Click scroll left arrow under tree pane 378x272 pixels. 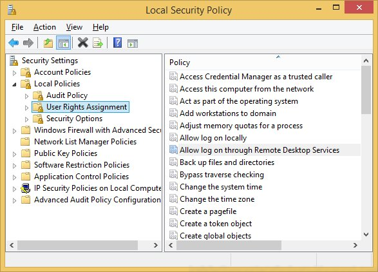click(x=12, y=246)
